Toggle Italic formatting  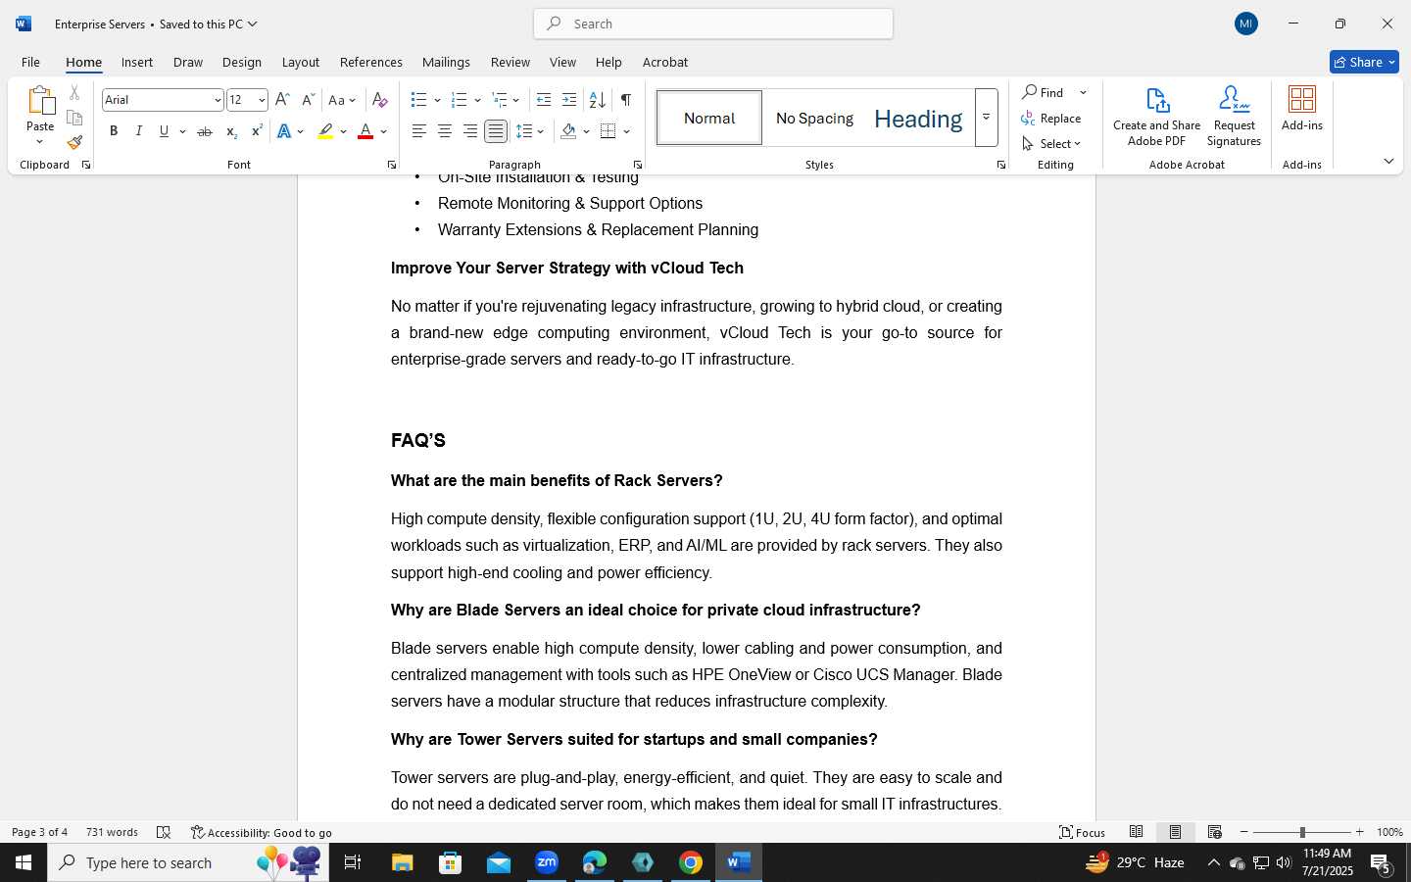coord(138,131)
